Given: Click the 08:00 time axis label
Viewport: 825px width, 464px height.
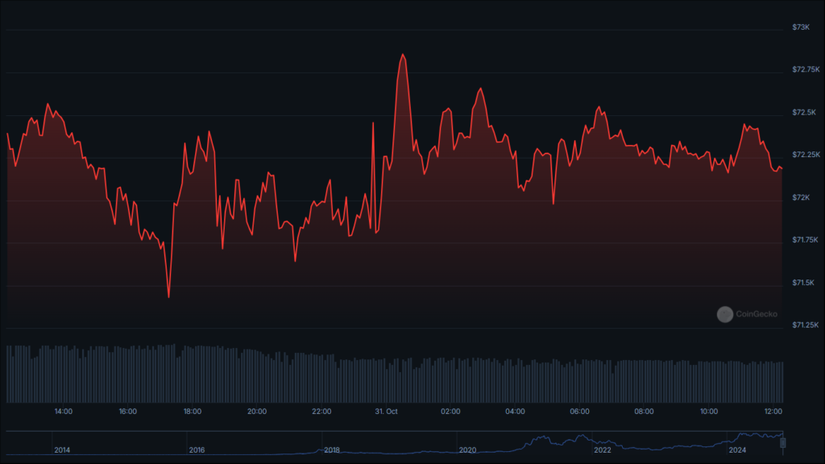Looking at the screenshot, I should tap(644, 412).
